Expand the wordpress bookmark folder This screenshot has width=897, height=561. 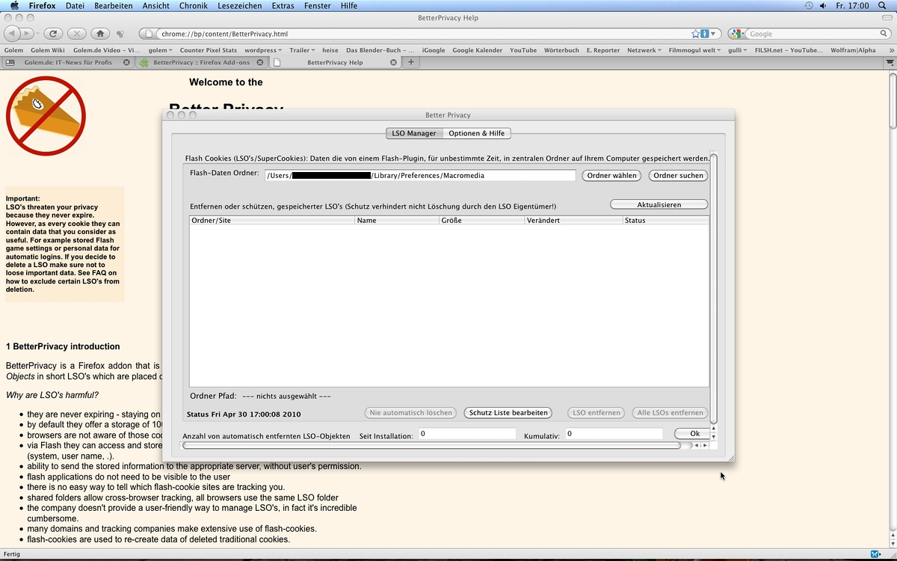click(263, 50)
